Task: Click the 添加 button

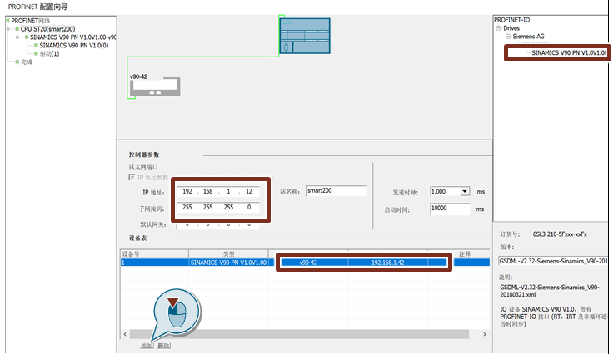Action: tap(147, 346)
